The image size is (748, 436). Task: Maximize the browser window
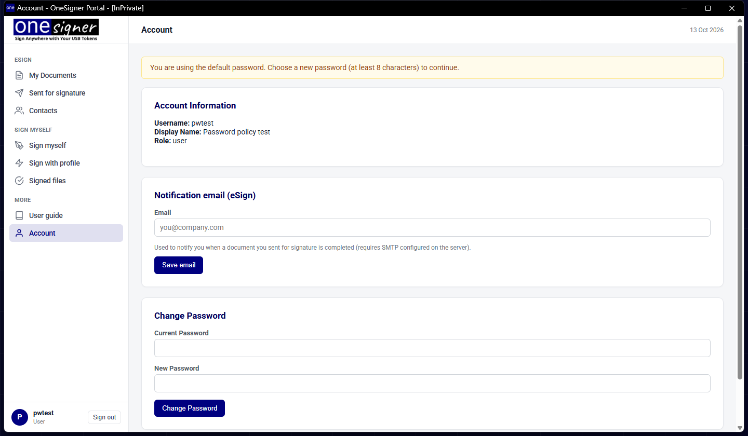[708, 8]
